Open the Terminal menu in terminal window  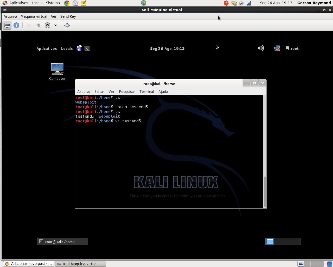pos(147,92)
